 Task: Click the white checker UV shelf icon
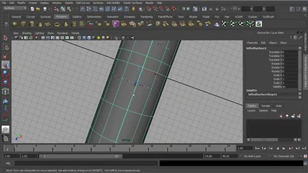click(x=259, y=24)
